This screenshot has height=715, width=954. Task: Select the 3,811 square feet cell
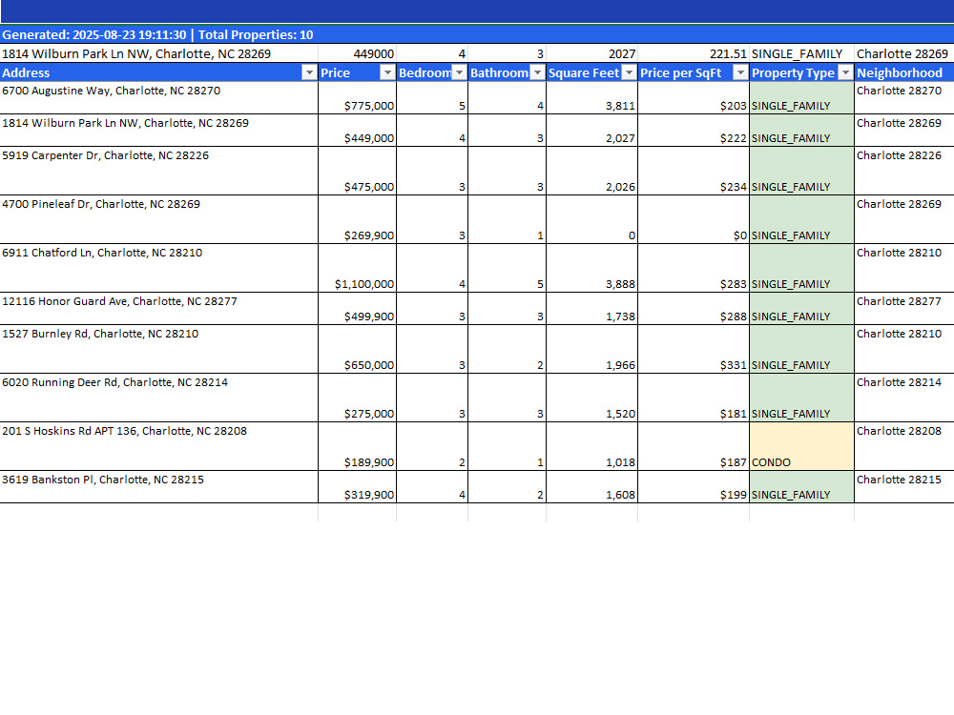click(592, 98)
